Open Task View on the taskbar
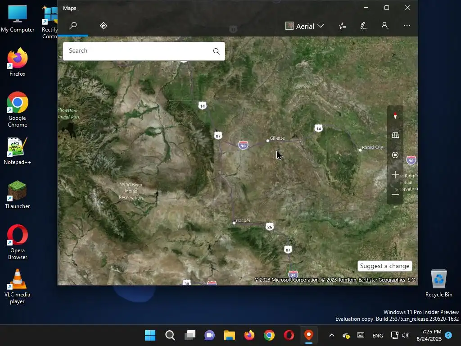 pyautogui.click(x=190, y=335)
